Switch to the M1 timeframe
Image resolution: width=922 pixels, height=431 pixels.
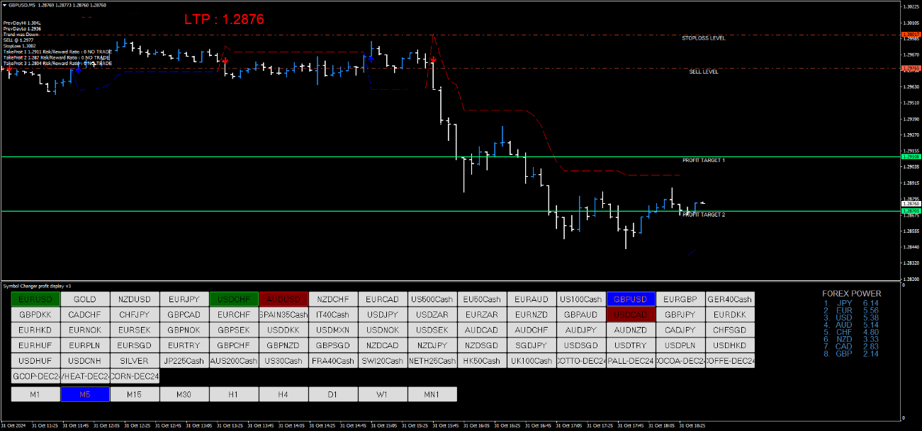click(35, 394)
